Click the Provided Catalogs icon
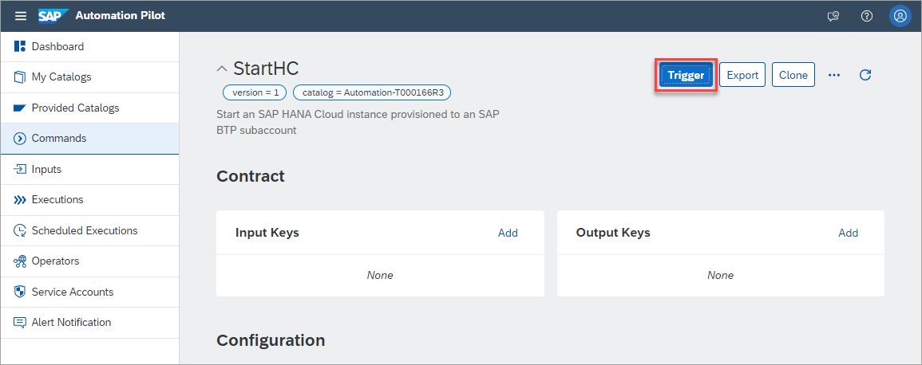Screen dimensions: 922x365 [x=20, y=108]
